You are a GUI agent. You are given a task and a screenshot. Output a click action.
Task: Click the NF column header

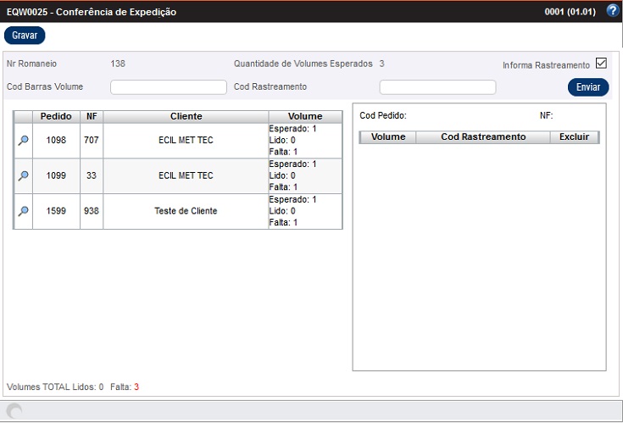click(x=92, y=116)
